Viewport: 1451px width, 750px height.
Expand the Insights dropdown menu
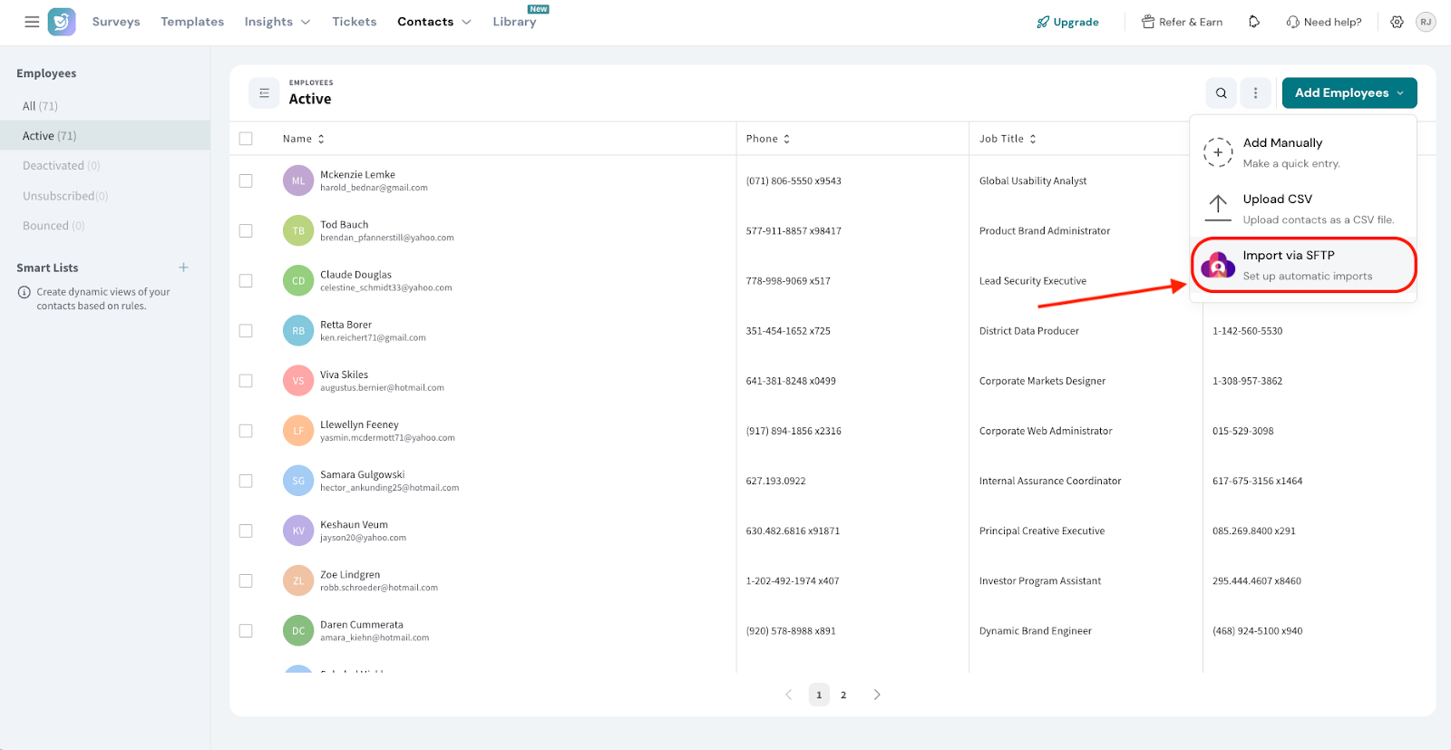coord(277,22)
